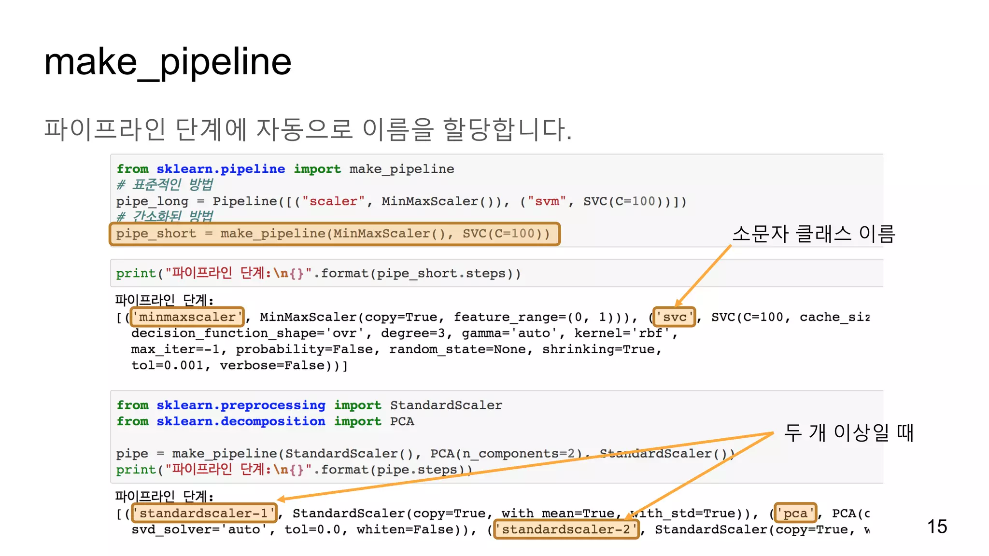The image size is (989, 556).
Task: Click the 두 개 이상일 때 annotation
Action: pos(848,432)
